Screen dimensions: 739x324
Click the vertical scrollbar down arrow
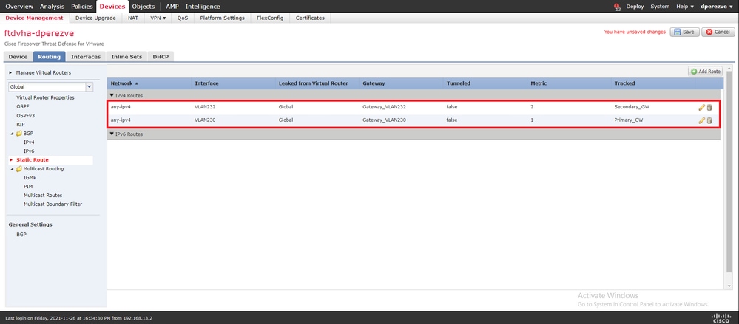coord(729,286)
